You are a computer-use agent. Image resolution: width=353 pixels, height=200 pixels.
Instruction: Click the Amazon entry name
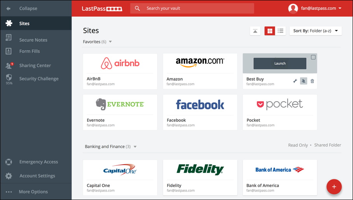tap(175, 79)
